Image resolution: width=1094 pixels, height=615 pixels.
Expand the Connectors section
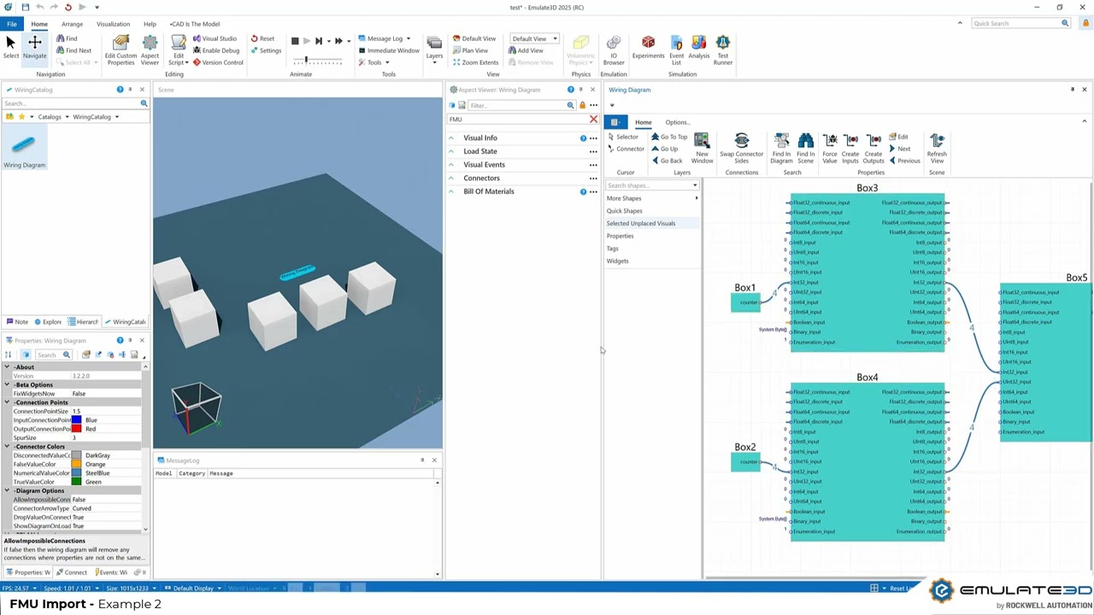[x=451, y=178]
